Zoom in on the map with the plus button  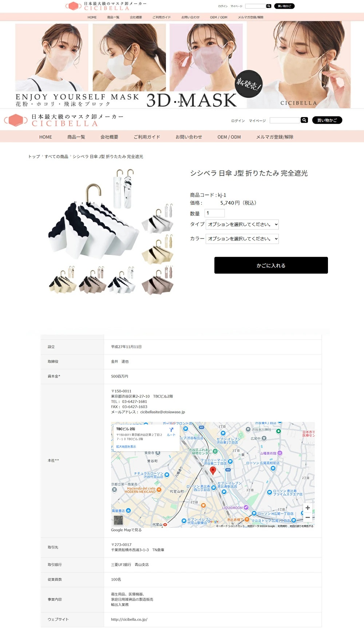pos(308,508)
